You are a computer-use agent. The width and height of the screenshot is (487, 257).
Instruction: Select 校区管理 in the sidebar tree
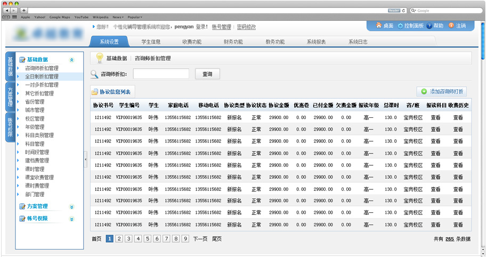(35, 119)
